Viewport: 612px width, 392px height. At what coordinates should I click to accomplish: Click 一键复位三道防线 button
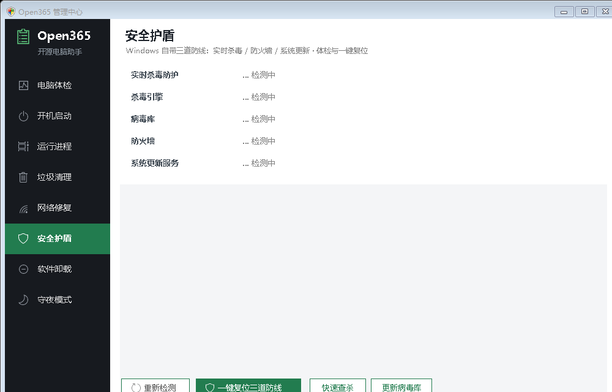(248, 385)
